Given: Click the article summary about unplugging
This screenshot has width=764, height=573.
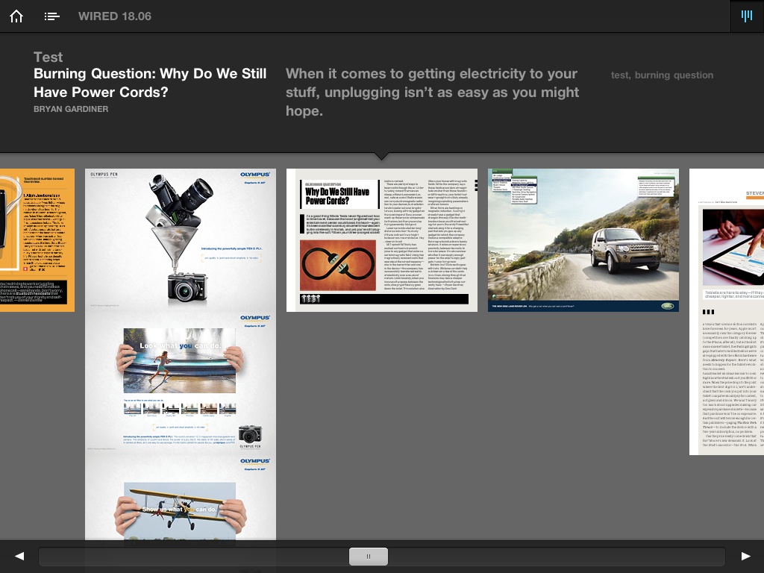Looking at the screenshot, I should 432,92.
